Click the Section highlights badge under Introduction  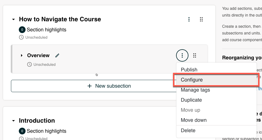[22, 131]
